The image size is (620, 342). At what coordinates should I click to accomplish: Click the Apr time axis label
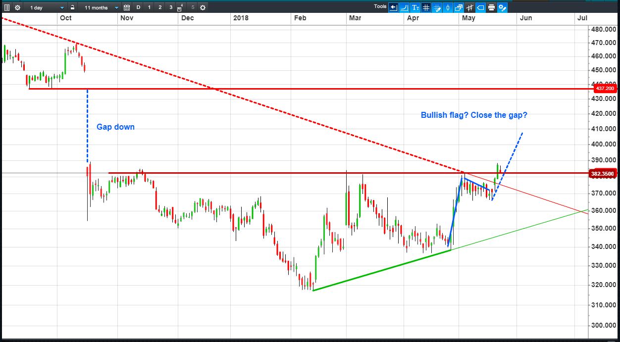(413, 18)
